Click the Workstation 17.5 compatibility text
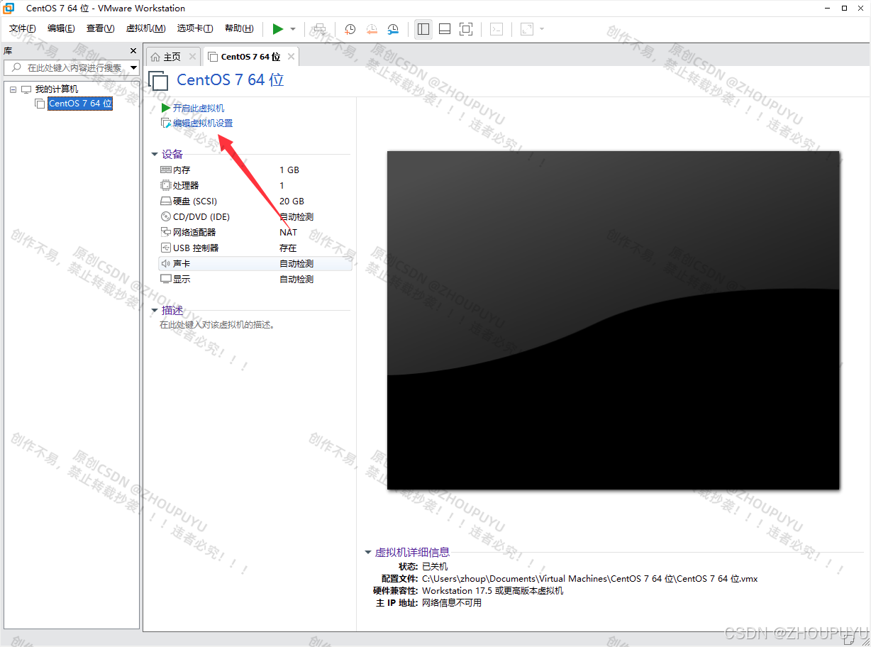871x647 pixels. click(x=492, y=591)
